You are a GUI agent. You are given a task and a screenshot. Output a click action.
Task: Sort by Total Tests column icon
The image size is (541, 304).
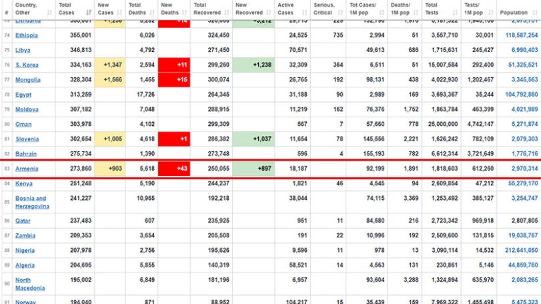455,13
